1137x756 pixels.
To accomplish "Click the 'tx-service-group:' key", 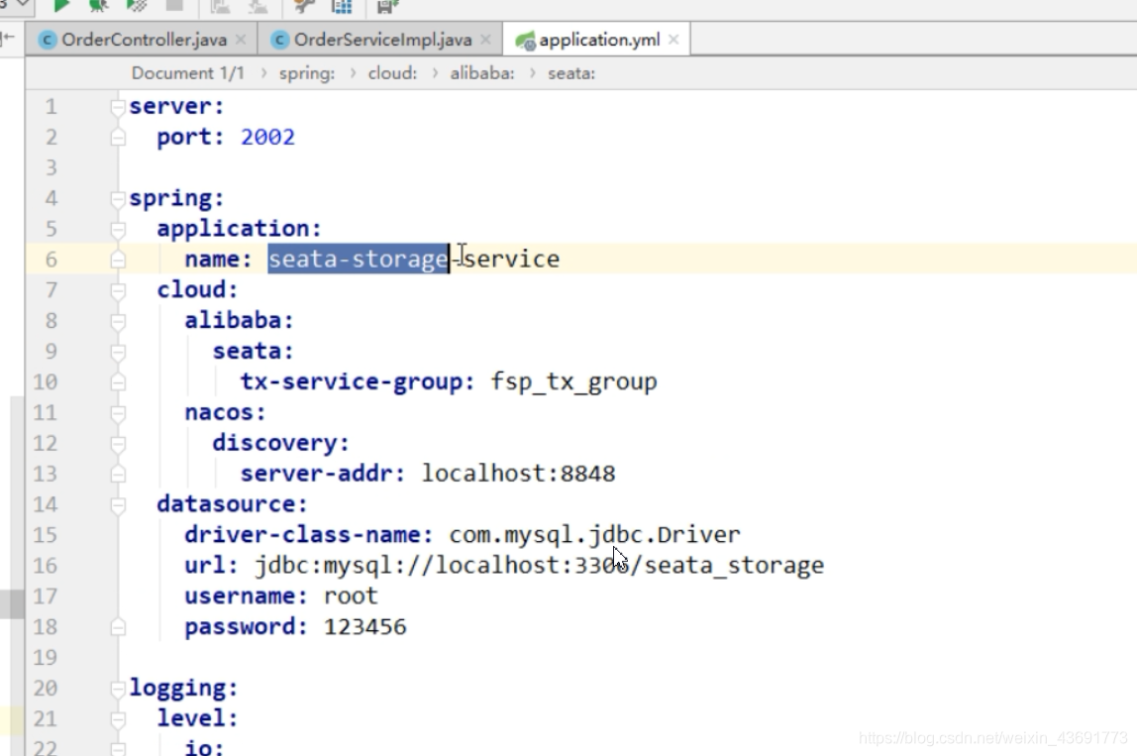I will click(358, 381).
